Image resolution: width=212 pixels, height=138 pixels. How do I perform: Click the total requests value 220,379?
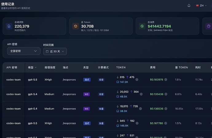point(22,26)
